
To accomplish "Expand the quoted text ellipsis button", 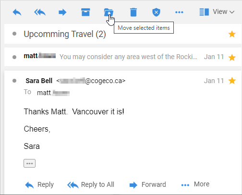I will 29,163.
